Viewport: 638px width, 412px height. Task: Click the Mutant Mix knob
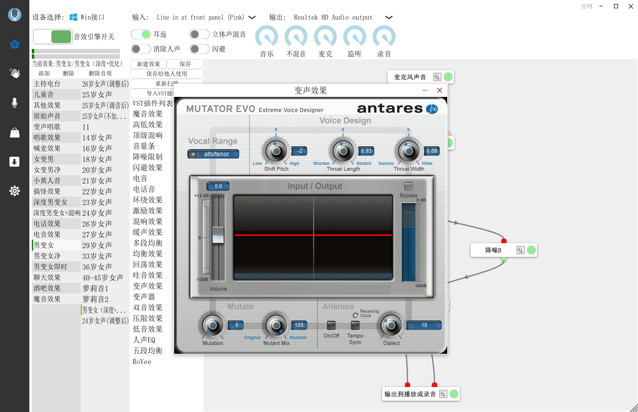(276, 325)
